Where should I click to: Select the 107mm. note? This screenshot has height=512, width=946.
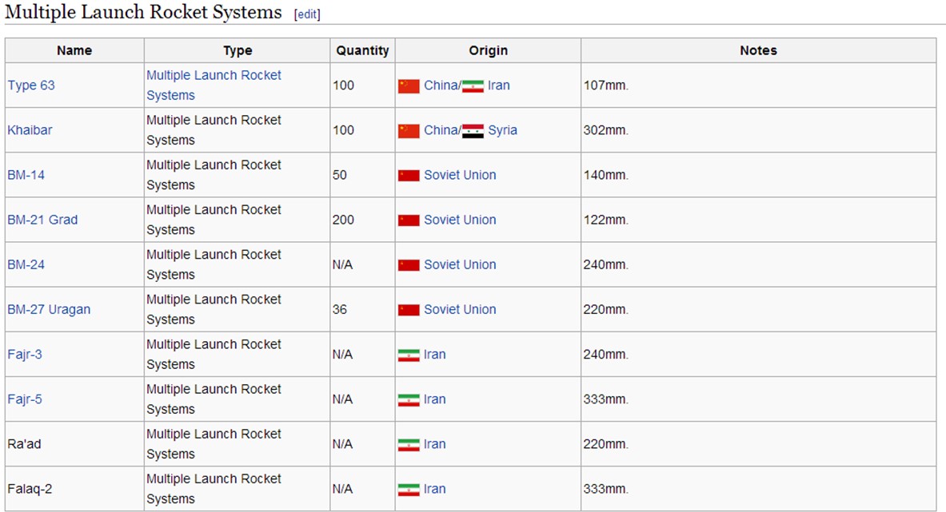pyautogui.click(x=605, y=85)
